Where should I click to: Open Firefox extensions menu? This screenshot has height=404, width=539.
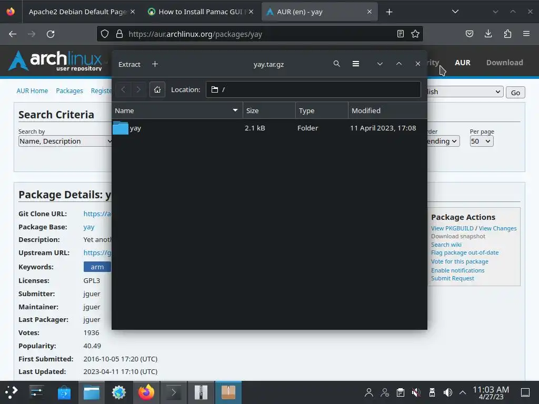[507, 34]
